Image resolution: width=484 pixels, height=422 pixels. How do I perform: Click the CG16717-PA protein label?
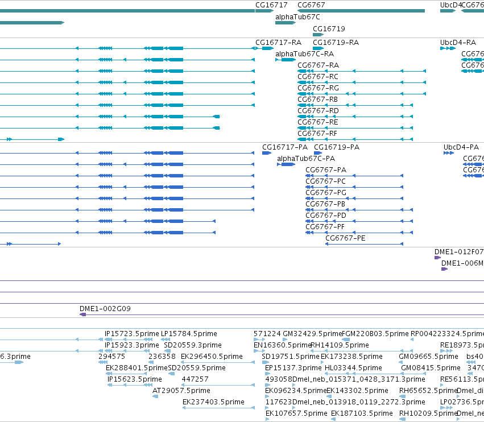pyautogui.click(x=285, y=147)
